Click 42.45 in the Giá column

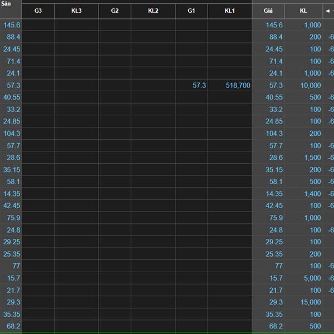pos(274,205)
